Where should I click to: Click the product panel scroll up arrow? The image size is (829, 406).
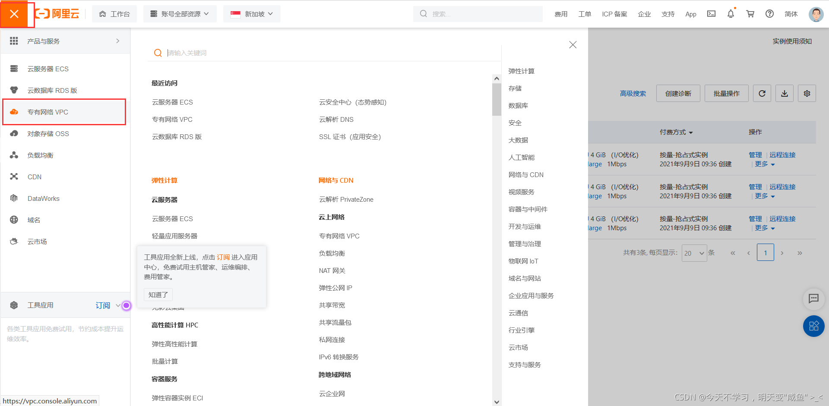click(497, 79)
